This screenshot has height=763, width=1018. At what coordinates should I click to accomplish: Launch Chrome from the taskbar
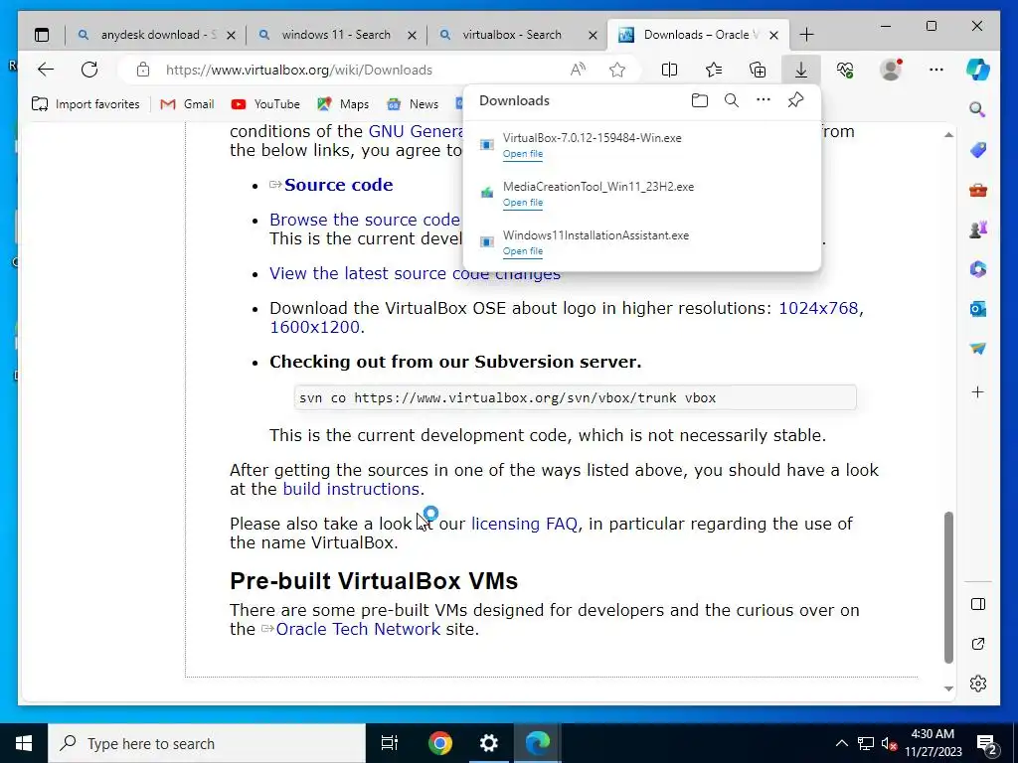click(x=439, y=743)
